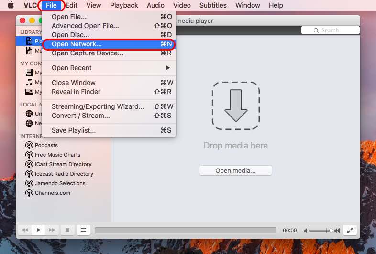Open the Help menu
Viewport: 376px width, 254px height.
(276, 5)
